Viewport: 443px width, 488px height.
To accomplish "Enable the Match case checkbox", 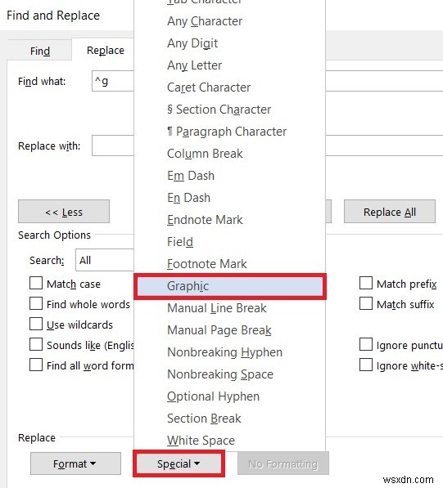I will 36,284.
